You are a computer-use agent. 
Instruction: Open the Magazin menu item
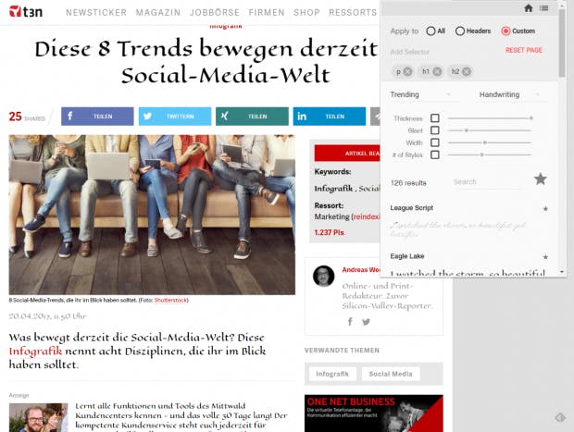pyautogui.click(x=158, y=12)
